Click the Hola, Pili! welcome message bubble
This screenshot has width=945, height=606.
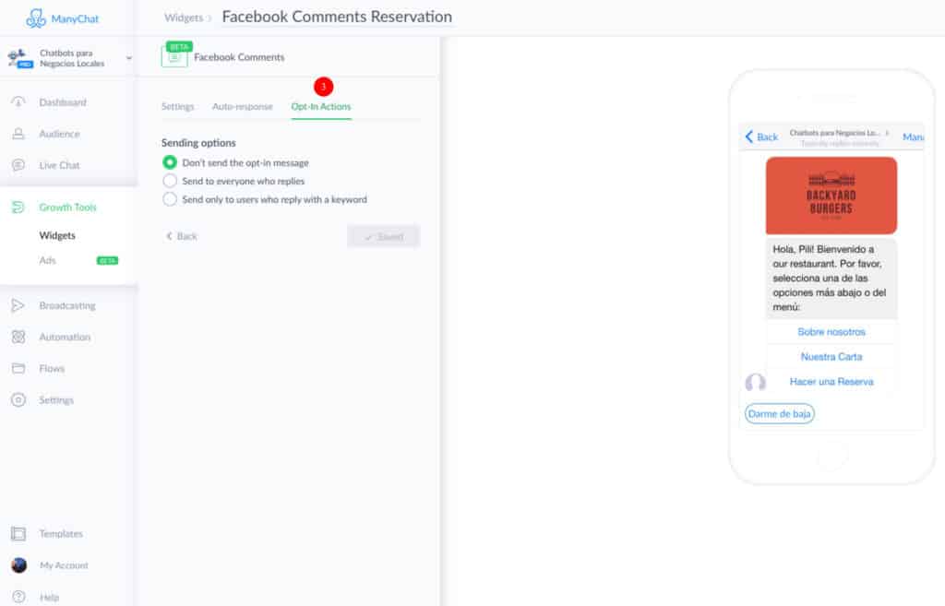[x=831, y=279]
